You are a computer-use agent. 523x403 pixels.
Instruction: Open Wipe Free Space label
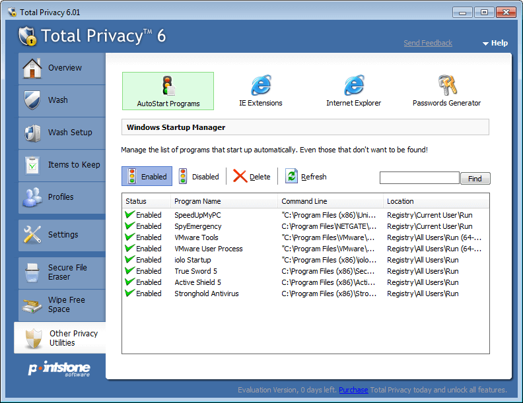(67, 305)
